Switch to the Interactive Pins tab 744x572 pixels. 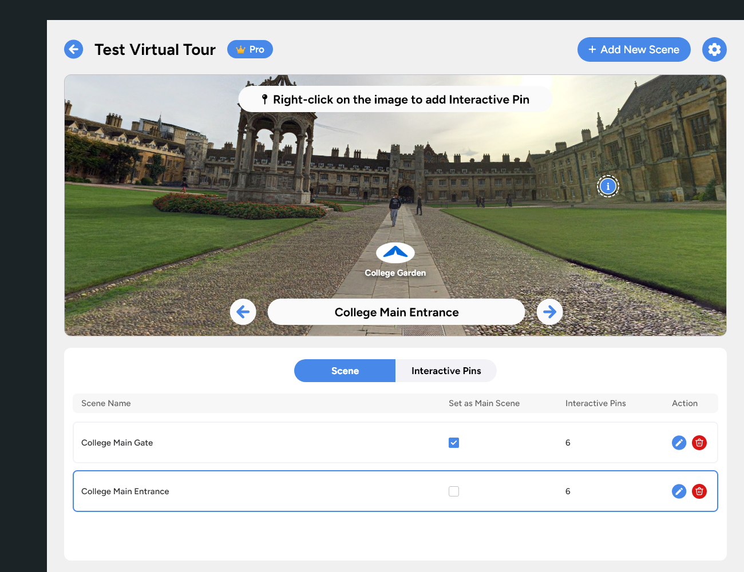(x=446, y=371)
